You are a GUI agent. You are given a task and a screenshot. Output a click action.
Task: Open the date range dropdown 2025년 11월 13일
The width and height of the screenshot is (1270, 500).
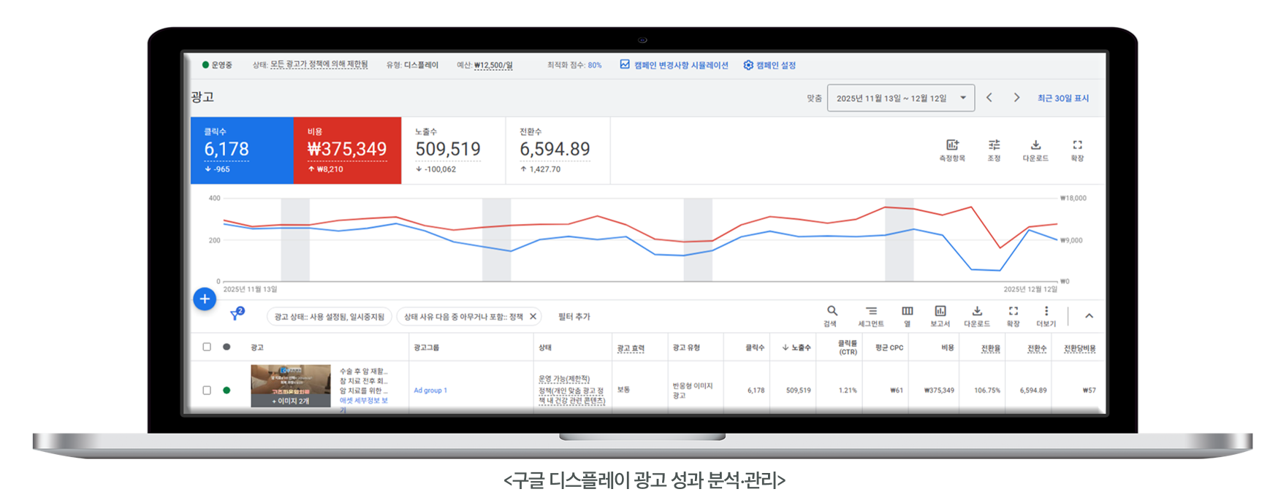pyautogui.click(x=900, y=98)
